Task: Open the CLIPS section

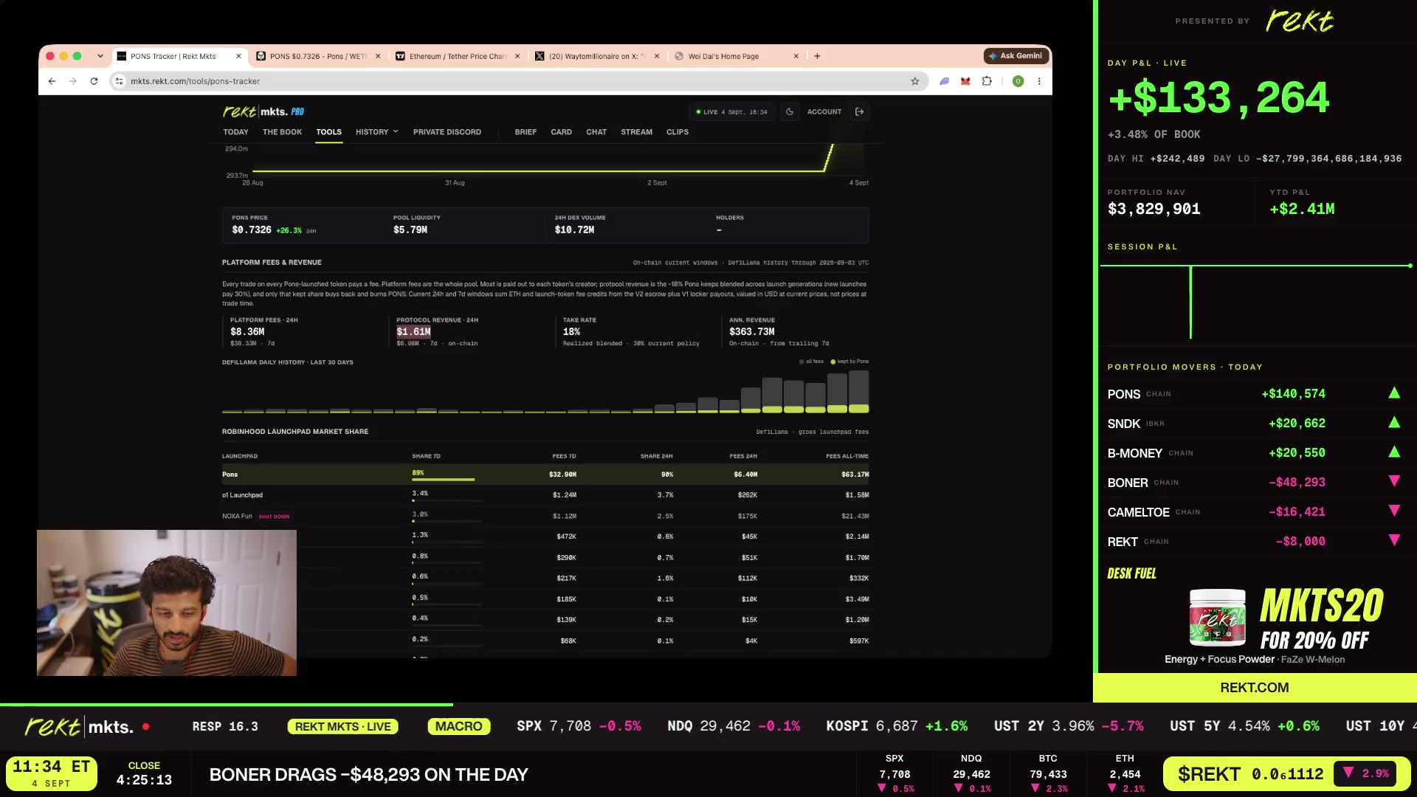Action: point(677,132)
